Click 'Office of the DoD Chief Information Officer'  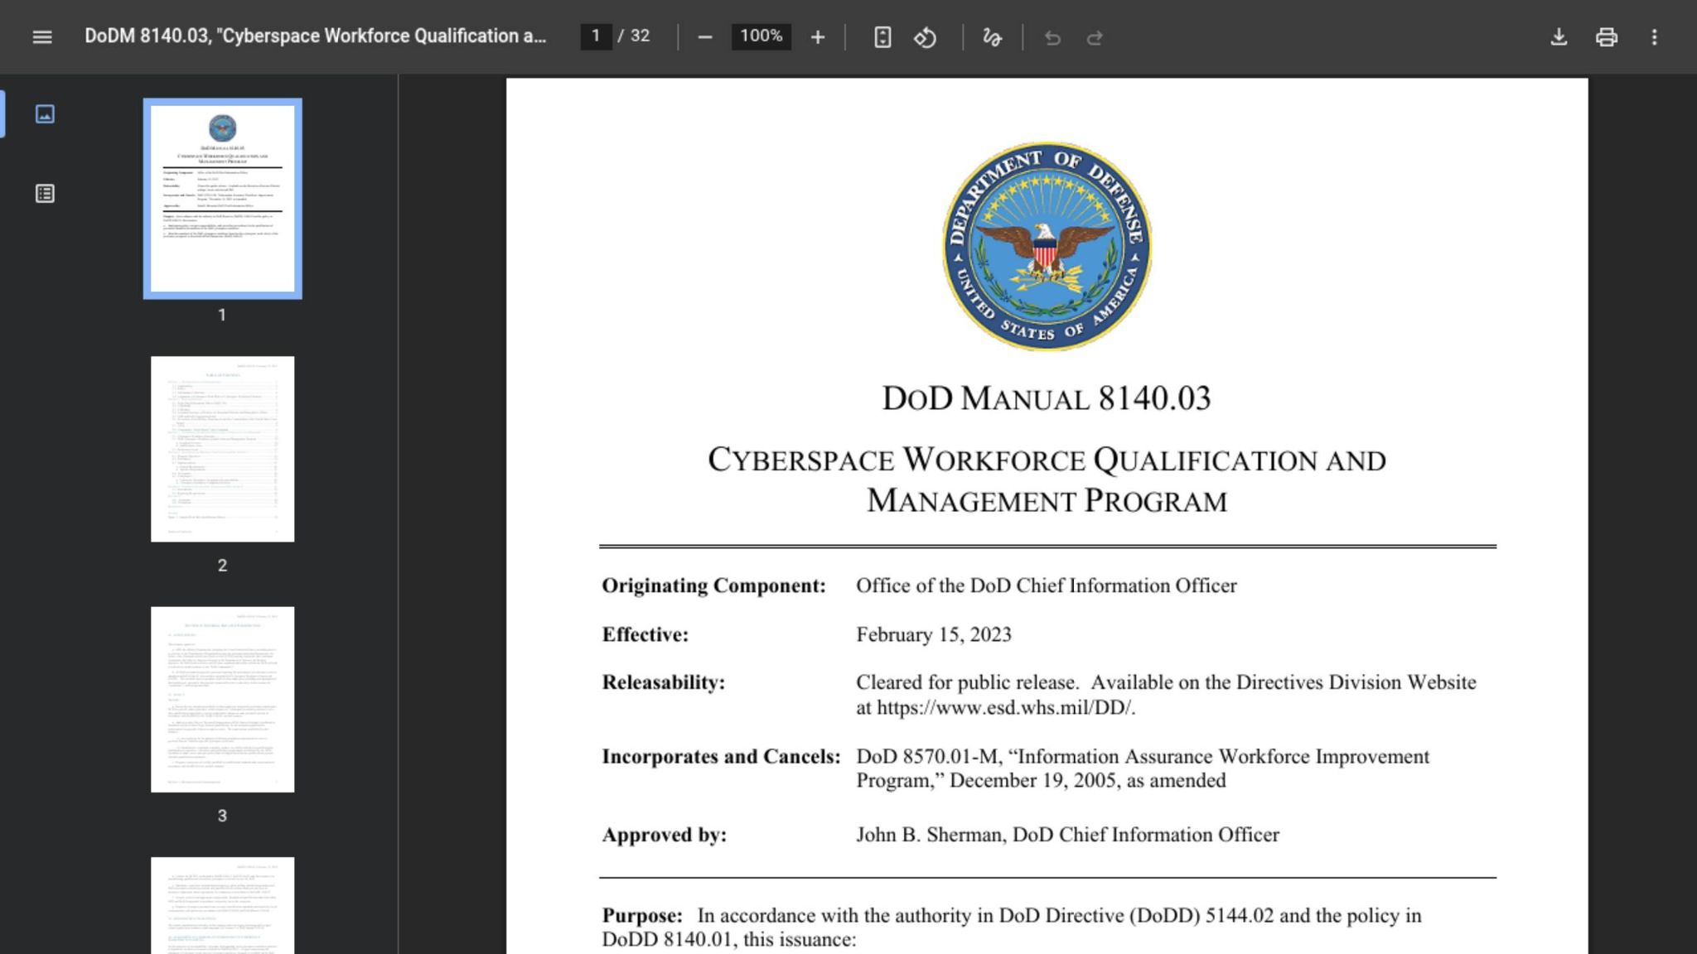click(1047, 586)
